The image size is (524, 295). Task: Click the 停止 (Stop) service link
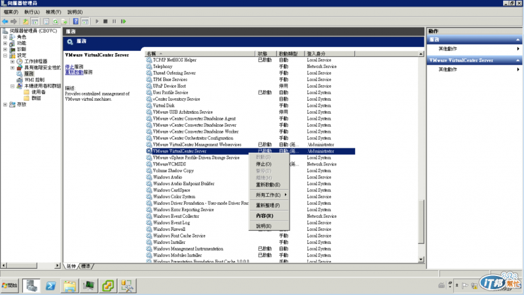pos(69,67)
